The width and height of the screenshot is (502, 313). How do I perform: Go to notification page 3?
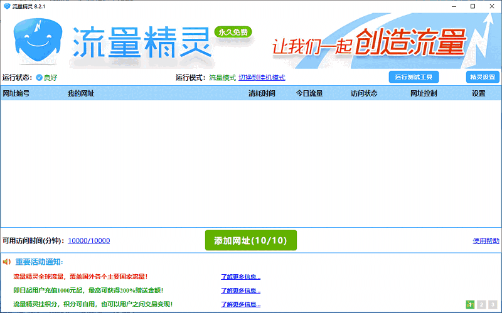pyautogui.click(x=493, y=304)
